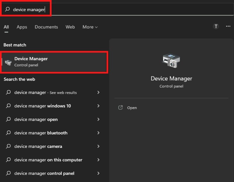This screenshot has height=182, width=234.
Task: Click search icon beside 'device manager windows 10'
Action: pyautogui.click(x=8, y=106)
